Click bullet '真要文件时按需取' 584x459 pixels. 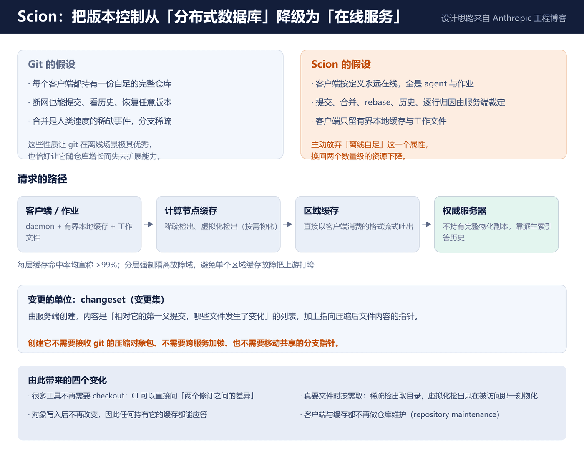click(419, 396)
